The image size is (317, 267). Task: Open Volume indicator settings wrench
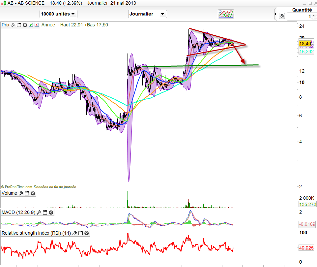(21, 193)
